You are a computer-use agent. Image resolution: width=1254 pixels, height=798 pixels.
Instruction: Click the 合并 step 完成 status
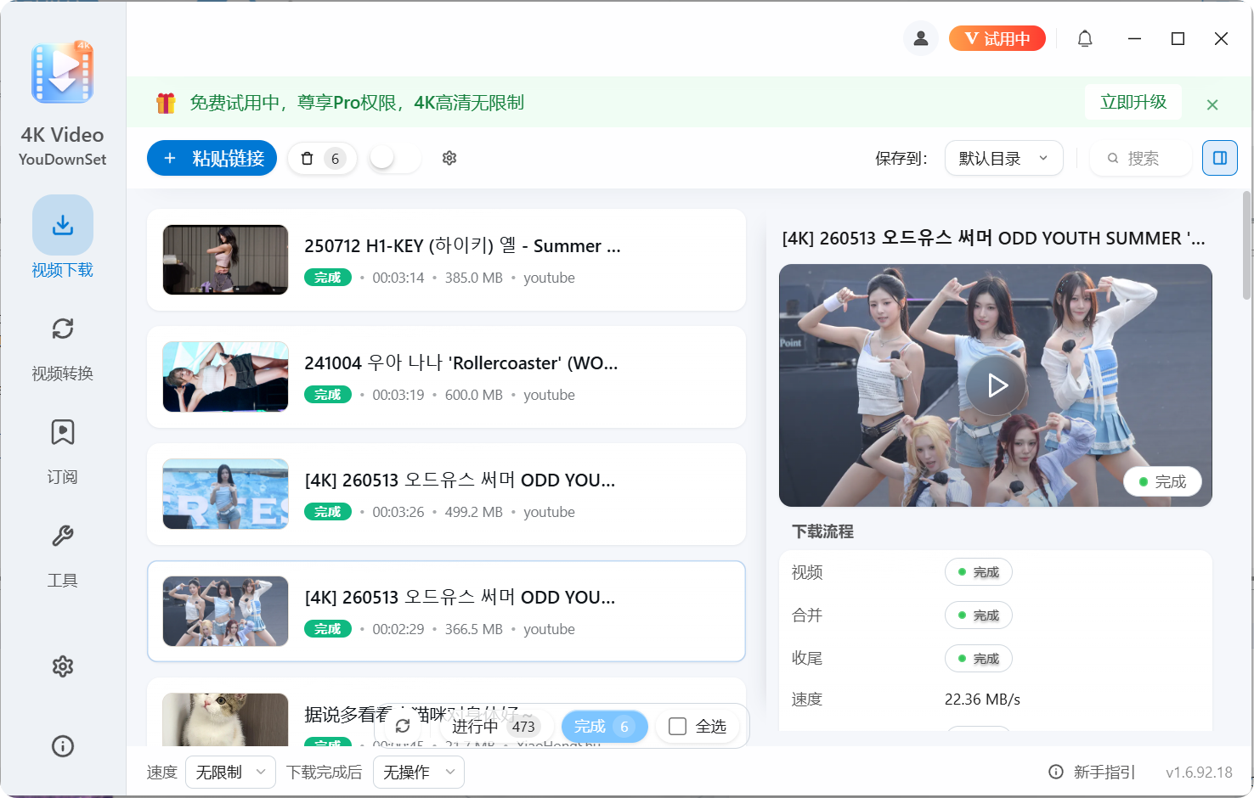click(979, 615)
